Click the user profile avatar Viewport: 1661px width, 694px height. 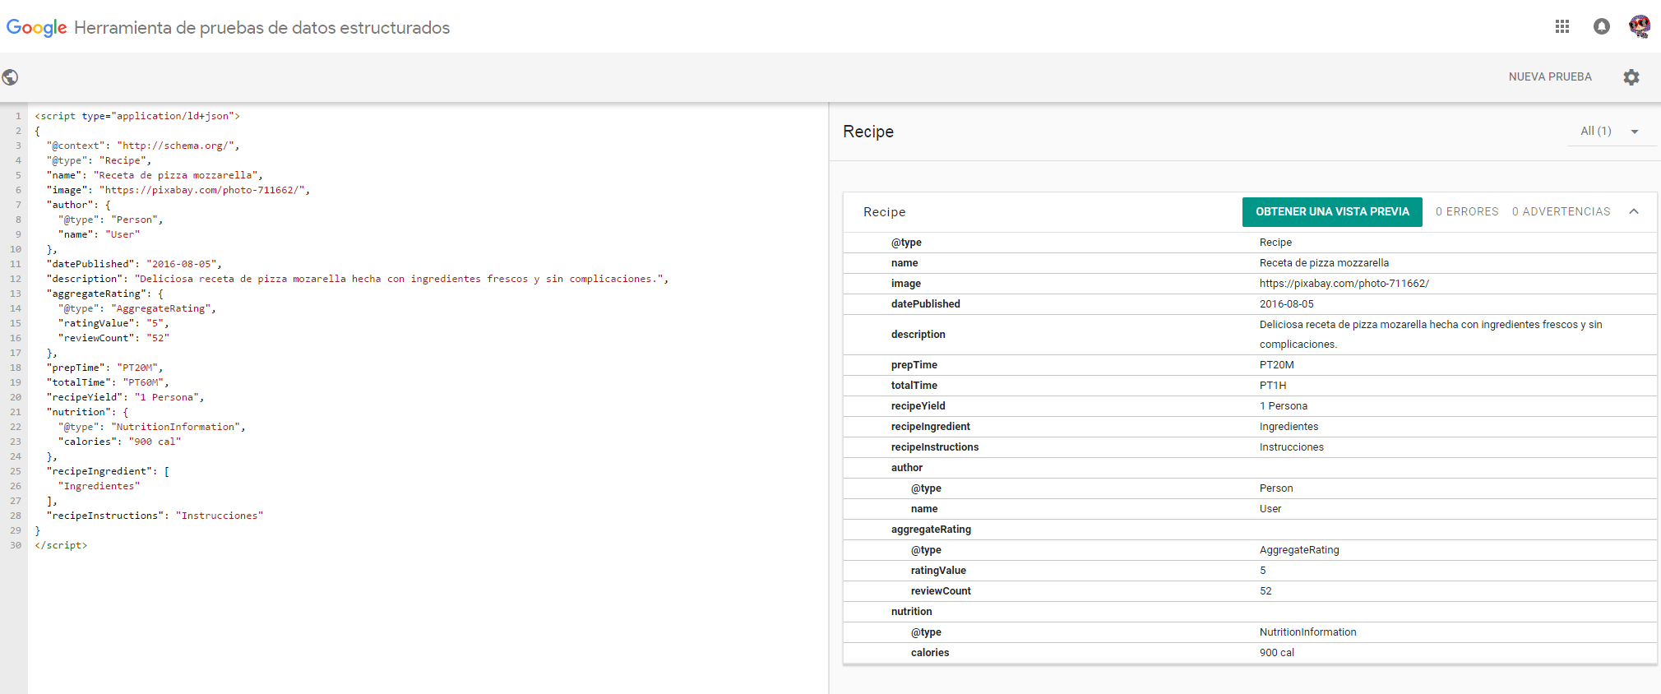coord(1640,26)
